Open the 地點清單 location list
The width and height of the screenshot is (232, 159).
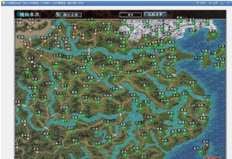[x=155, y=14]
